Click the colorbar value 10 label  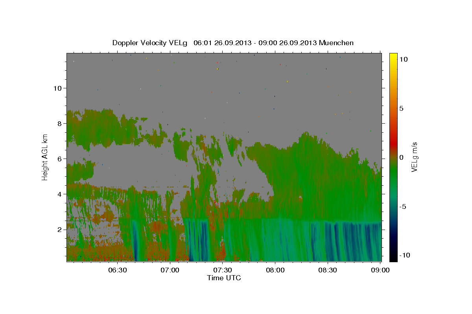[404, 59]
